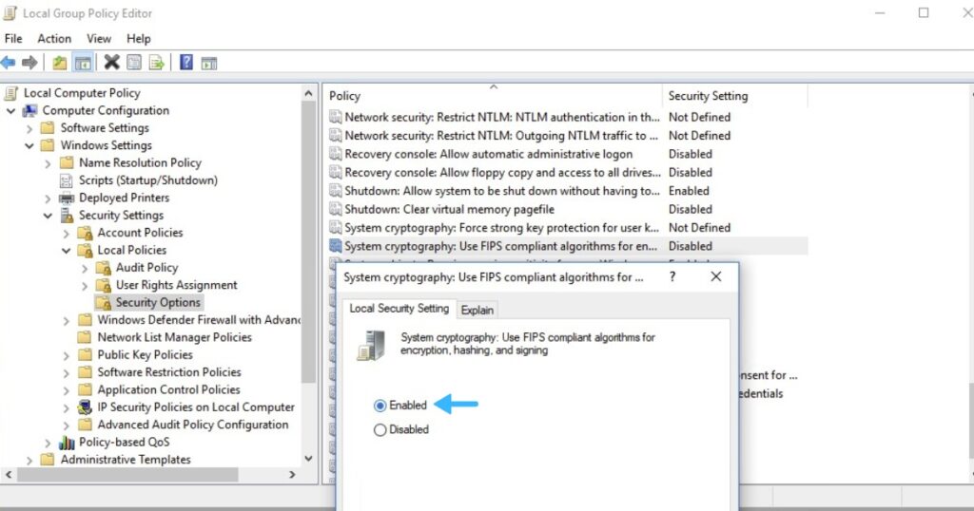
Task: Select the Disabled radio button
Action: pos(380,430)
